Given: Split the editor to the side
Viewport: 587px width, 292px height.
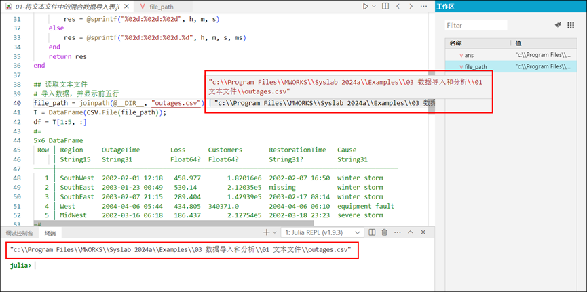Looking at the screenshot, I should [385, 6].
